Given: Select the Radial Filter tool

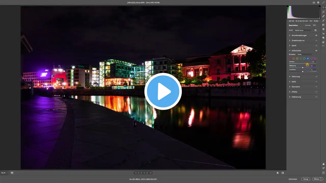Looking at the screenshot, I should click(x=323, y=29).
